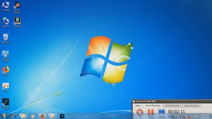Click the oCam window title bar
The image size is (212, 119).
coord(172,101)
